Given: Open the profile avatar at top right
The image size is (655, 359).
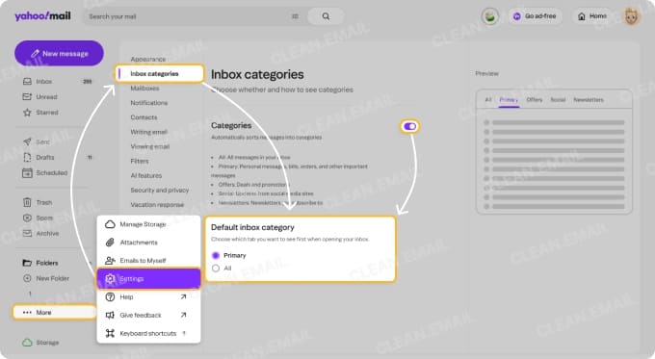Looking at the screenshot, I should (632, 16).
